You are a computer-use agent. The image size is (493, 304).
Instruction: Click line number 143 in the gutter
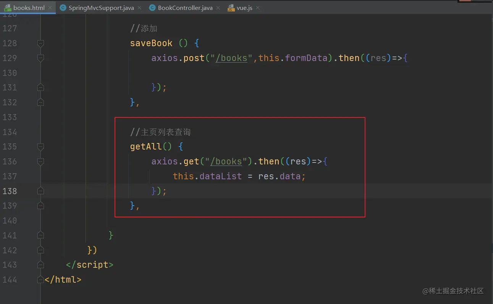point(10,265)
